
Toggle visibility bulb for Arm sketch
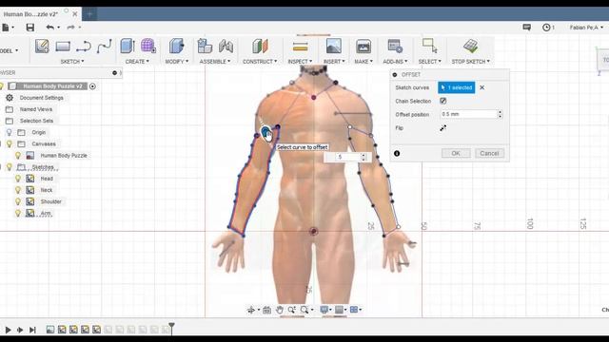coord(18,213)
